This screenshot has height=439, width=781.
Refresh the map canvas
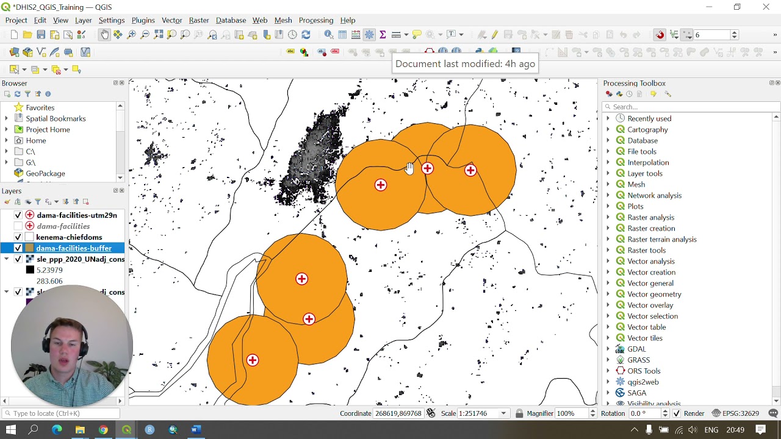(x=306, y=35)
